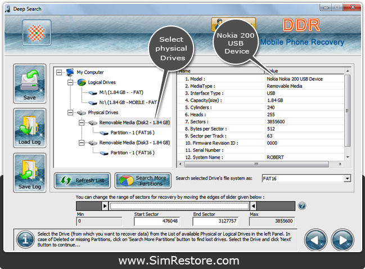
Task: Click the Save Log button
Action: 30,173
